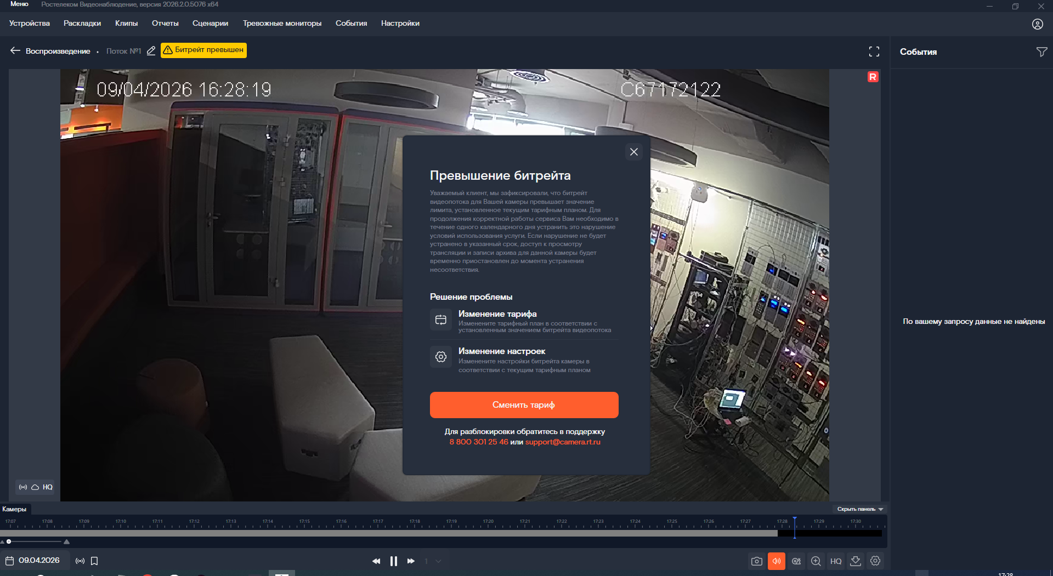Rename the stream using the pencil icon
The image size is (1053, 576).
tap(151, 50)
